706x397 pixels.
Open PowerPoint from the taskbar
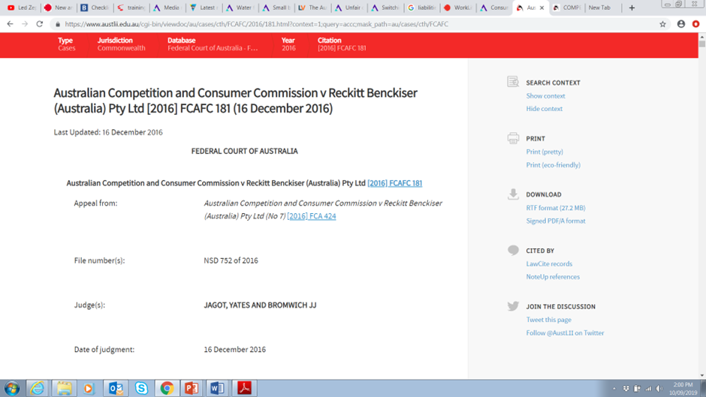pyautogui.click(x=192, y=388)
